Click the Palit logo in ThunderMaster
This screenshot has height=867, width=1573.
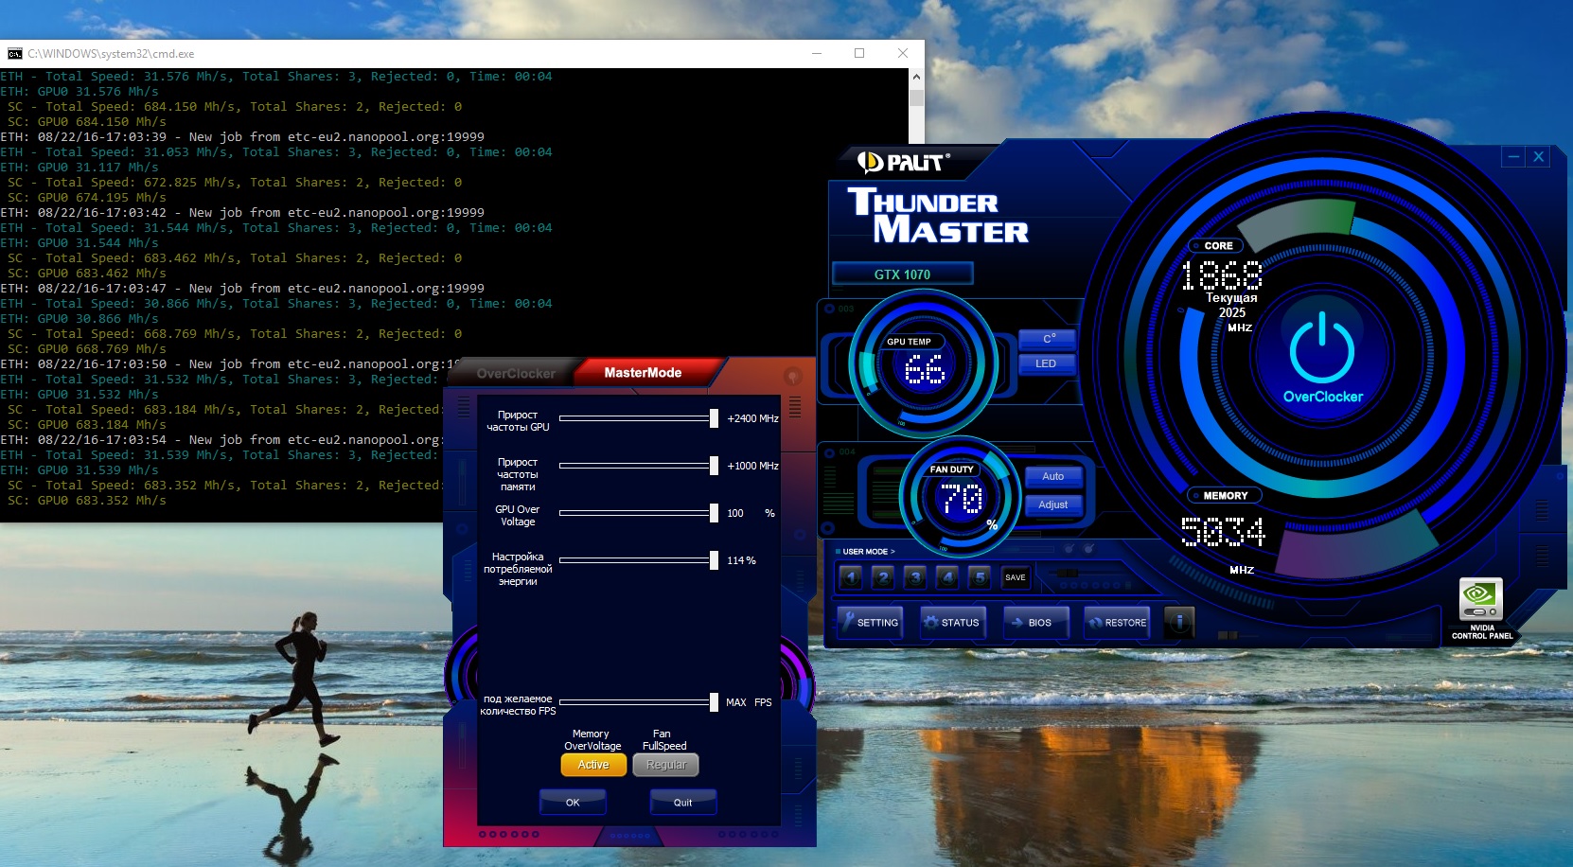pos(902,163)
